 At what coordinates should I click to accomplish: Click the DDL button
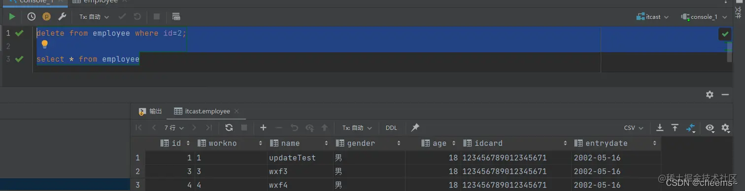point(391,127)
